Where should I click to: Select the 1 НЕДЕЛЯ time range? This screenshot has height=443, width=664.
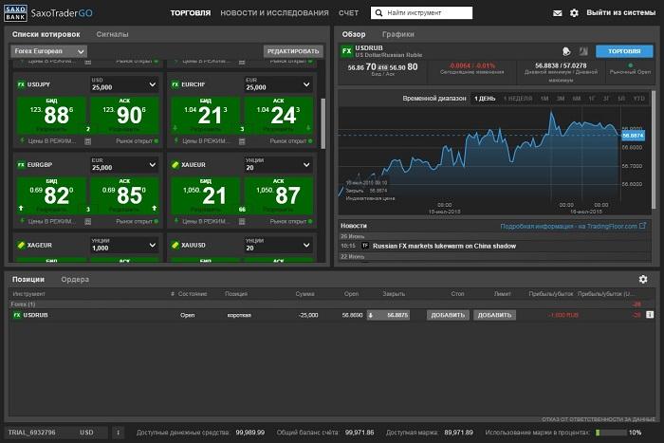pyautogui.click(x=518, y=99)
